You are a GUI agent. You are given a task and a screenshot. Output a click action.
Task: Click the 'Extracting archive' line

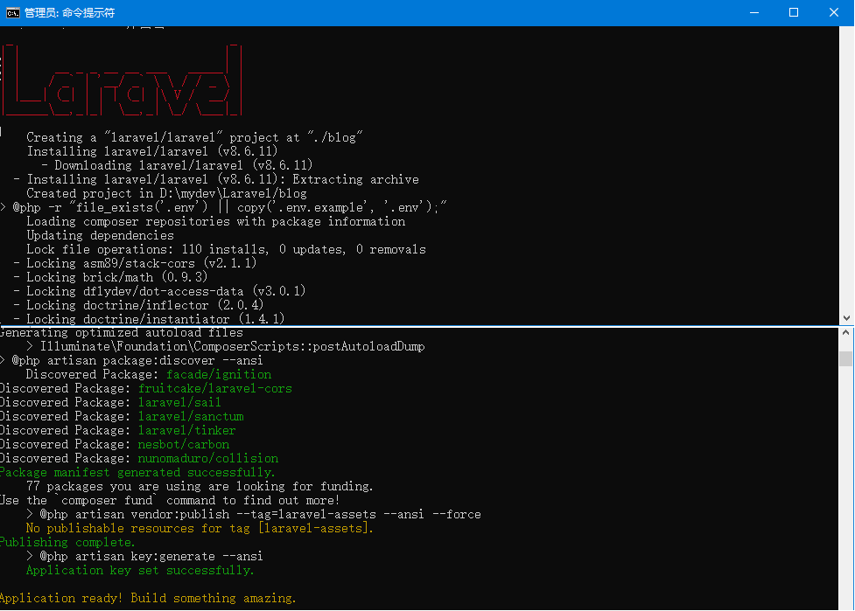coord(216,179)
